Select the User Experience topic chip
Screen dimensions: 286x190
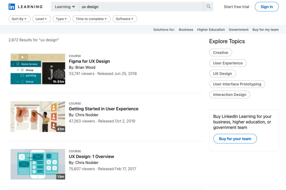228,63
